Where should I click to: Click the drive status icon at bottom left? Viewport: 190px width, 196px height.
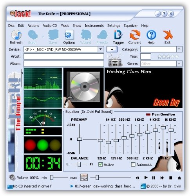[x=10, y=186]
